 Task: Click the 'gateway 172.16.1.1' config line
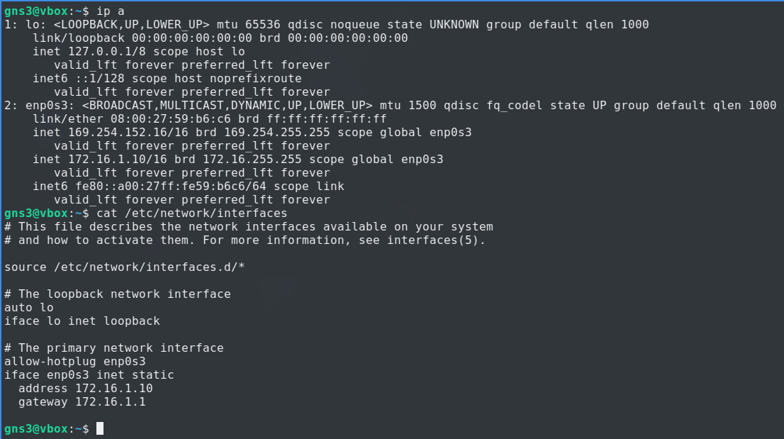click(82, 401)
